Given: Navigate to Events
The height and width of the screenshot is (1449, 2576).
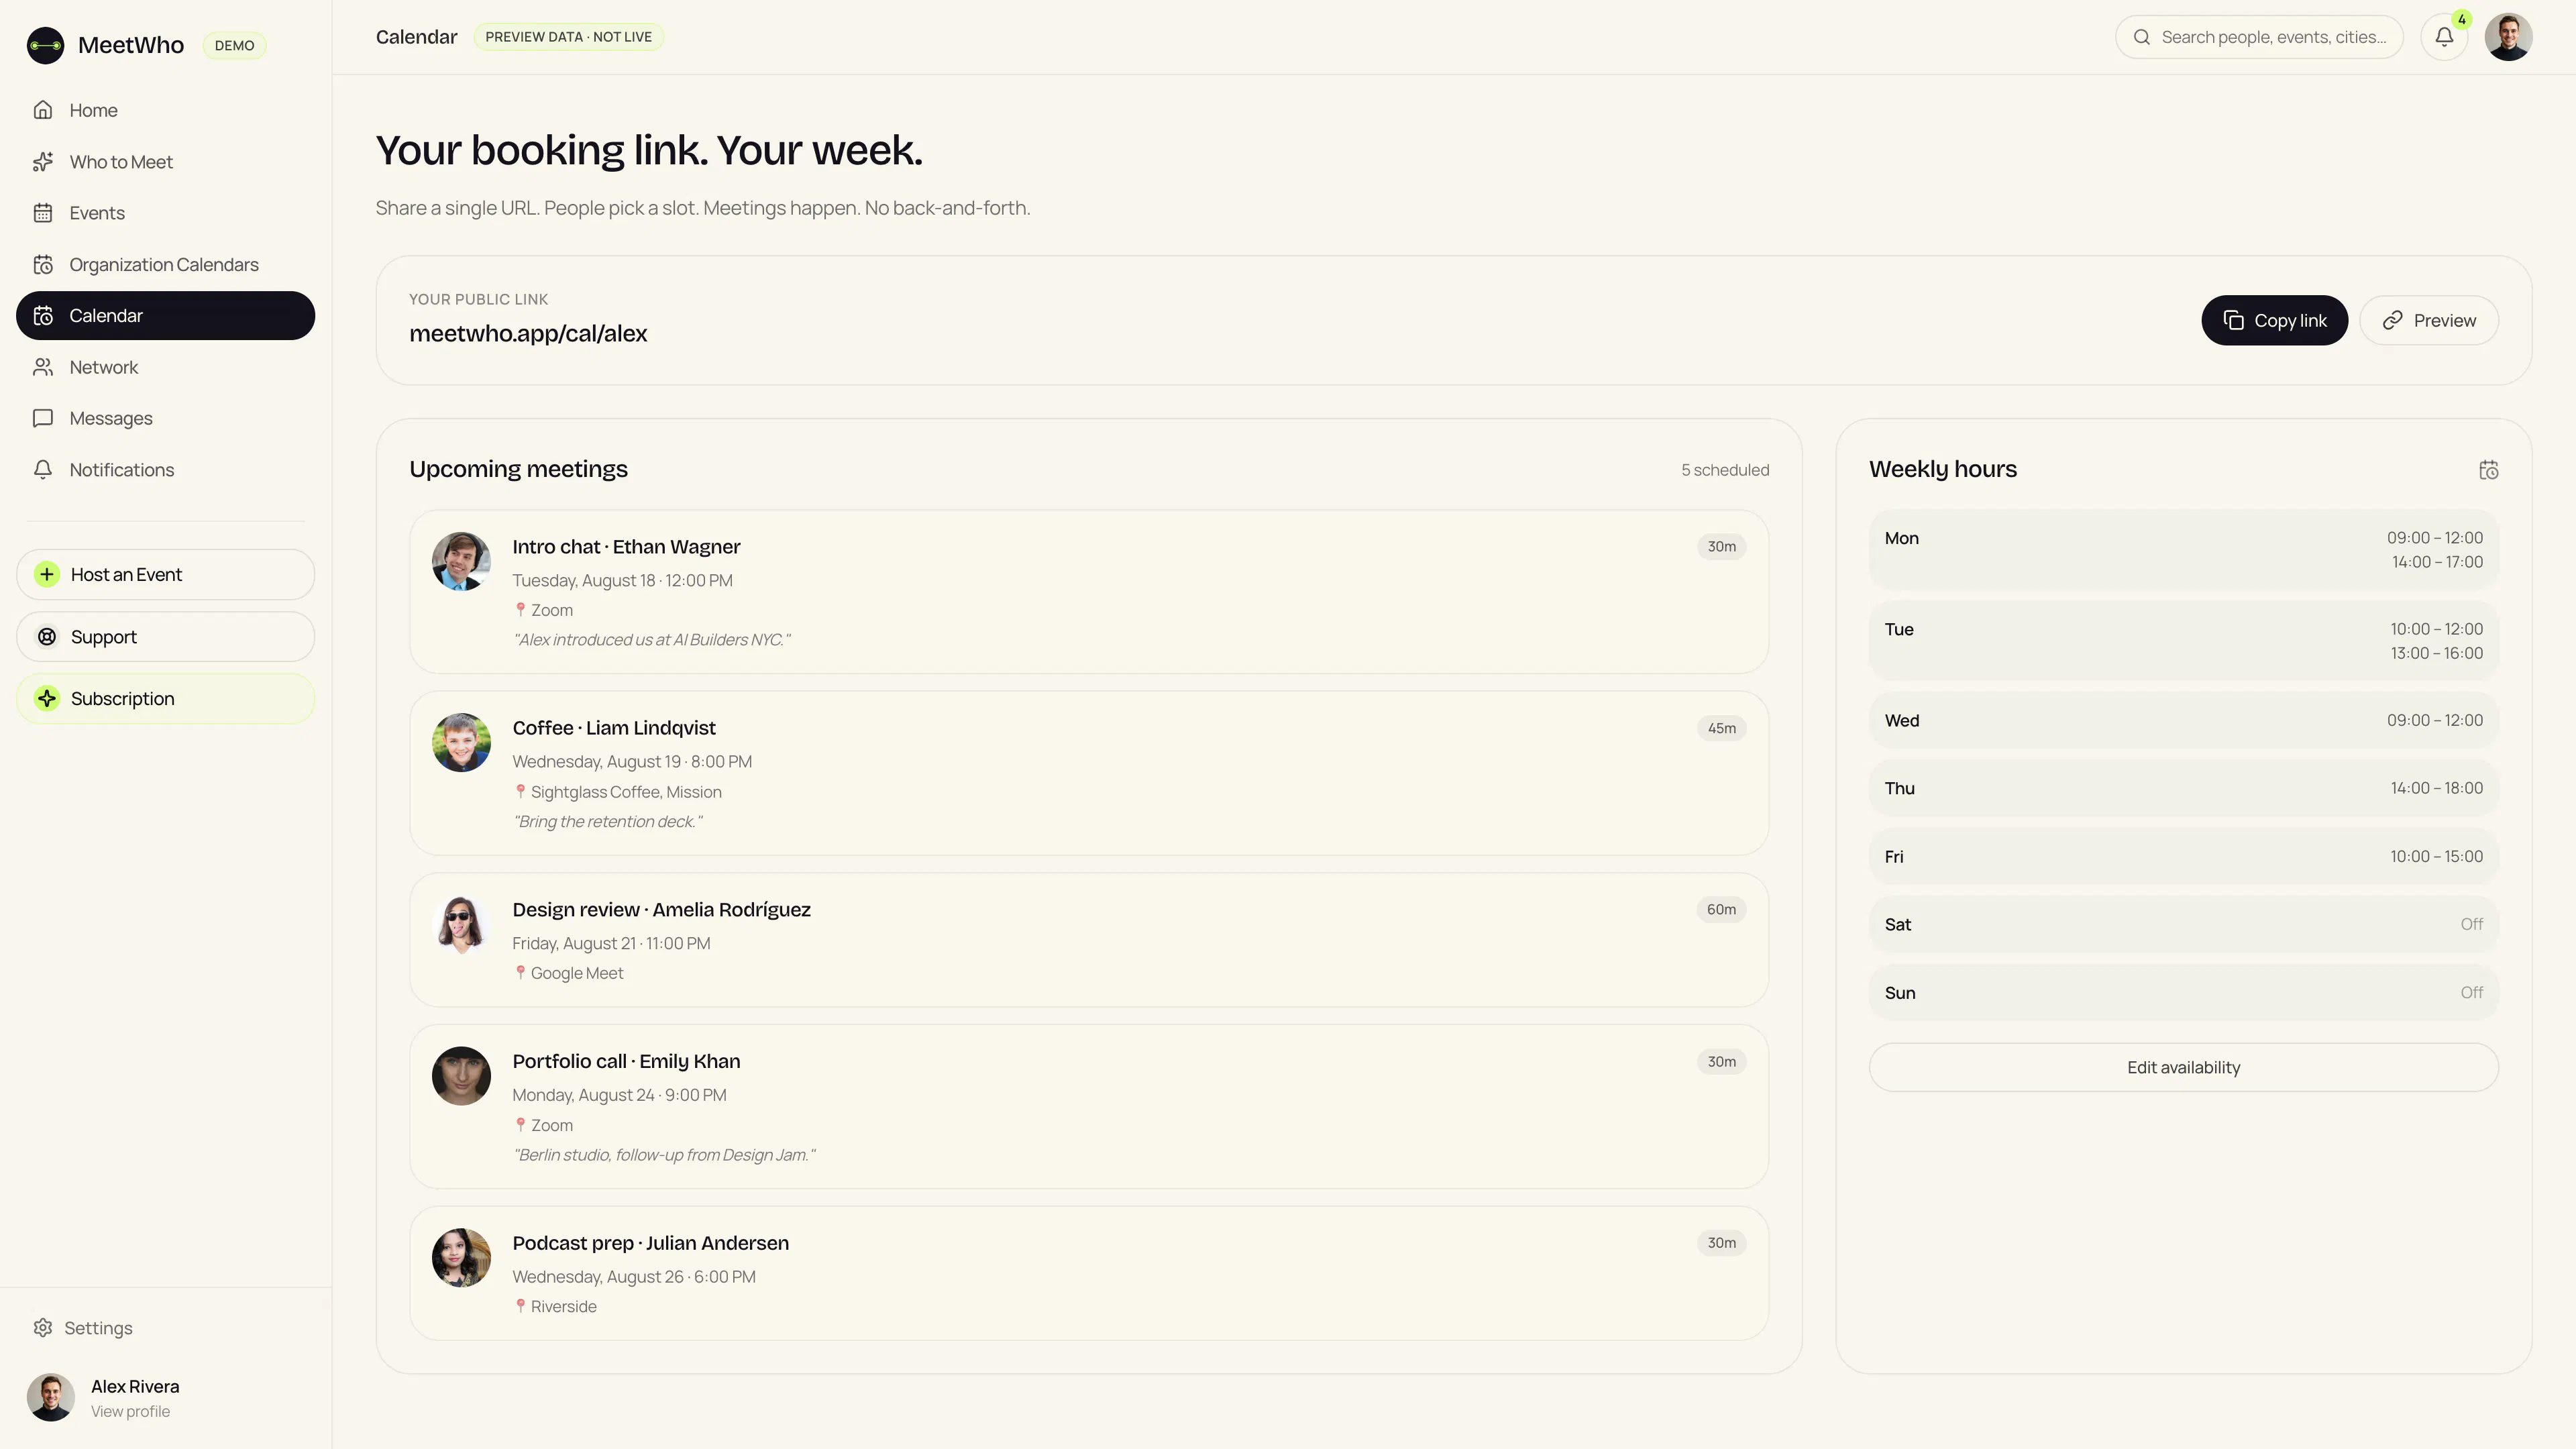Looking at the screenshot, I should [165, 213].
